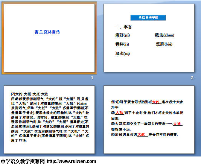Viewport: 201px width, 164px height.
Task: Click the heading 一、字音
Action: pyautogui.click(x=123, y=27)
